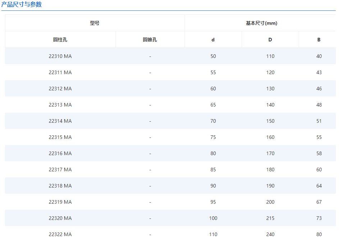Image resolution: width=339 pixels, height=239 pixels.
Task: Click model 22318 MA in the table
Action: pyautogui.click(x=60, y=186)
